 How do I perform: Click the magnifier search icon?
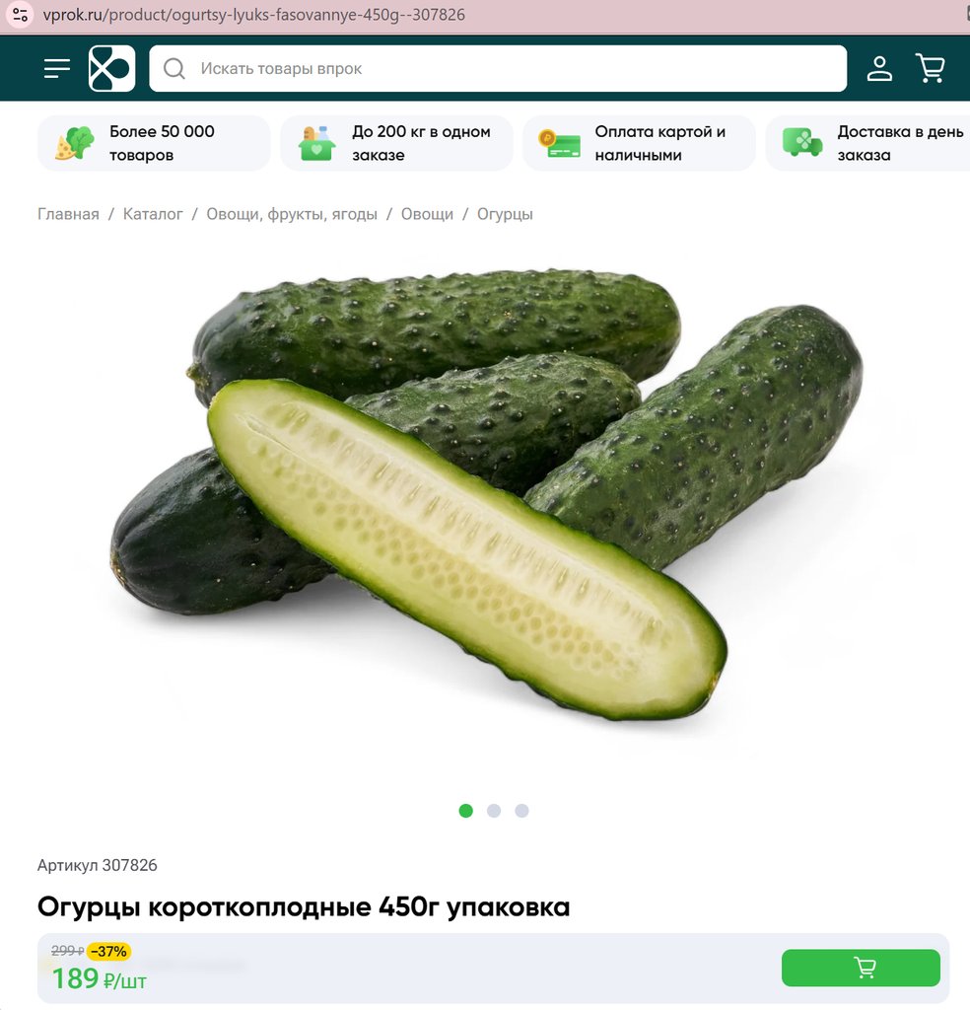point(173,68)
